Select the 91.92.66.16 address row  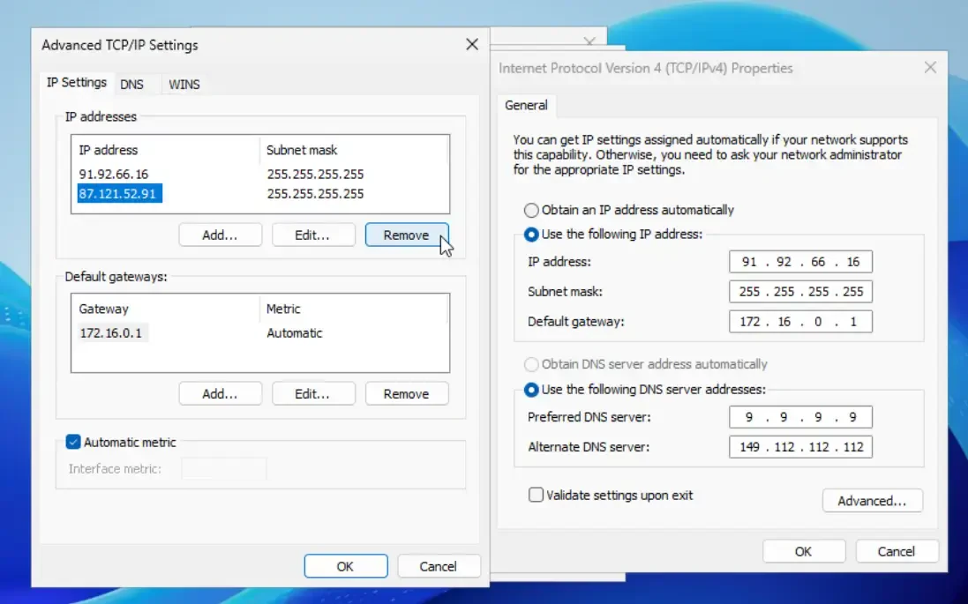114,175
